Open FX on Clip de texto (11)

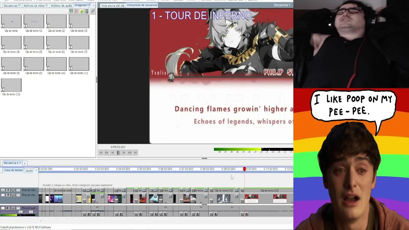click(211, 190)
